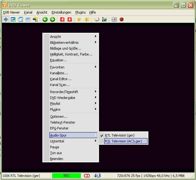Start Kanal Scan… entry
This screenshot has height=180, width=196.
tap(73, 85)
